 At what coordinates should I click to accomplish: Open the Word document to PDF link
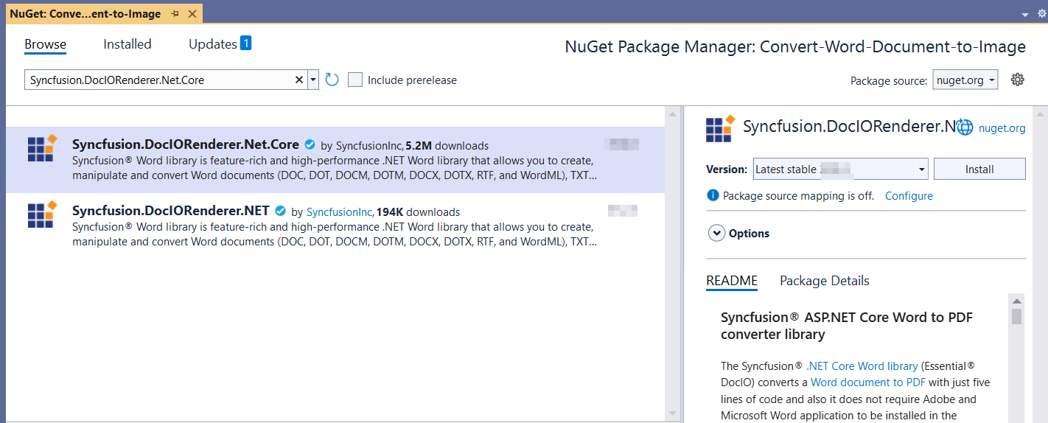click(868, 382)
